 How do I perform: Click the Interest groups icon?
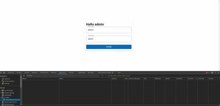click(x=3, y=104)
